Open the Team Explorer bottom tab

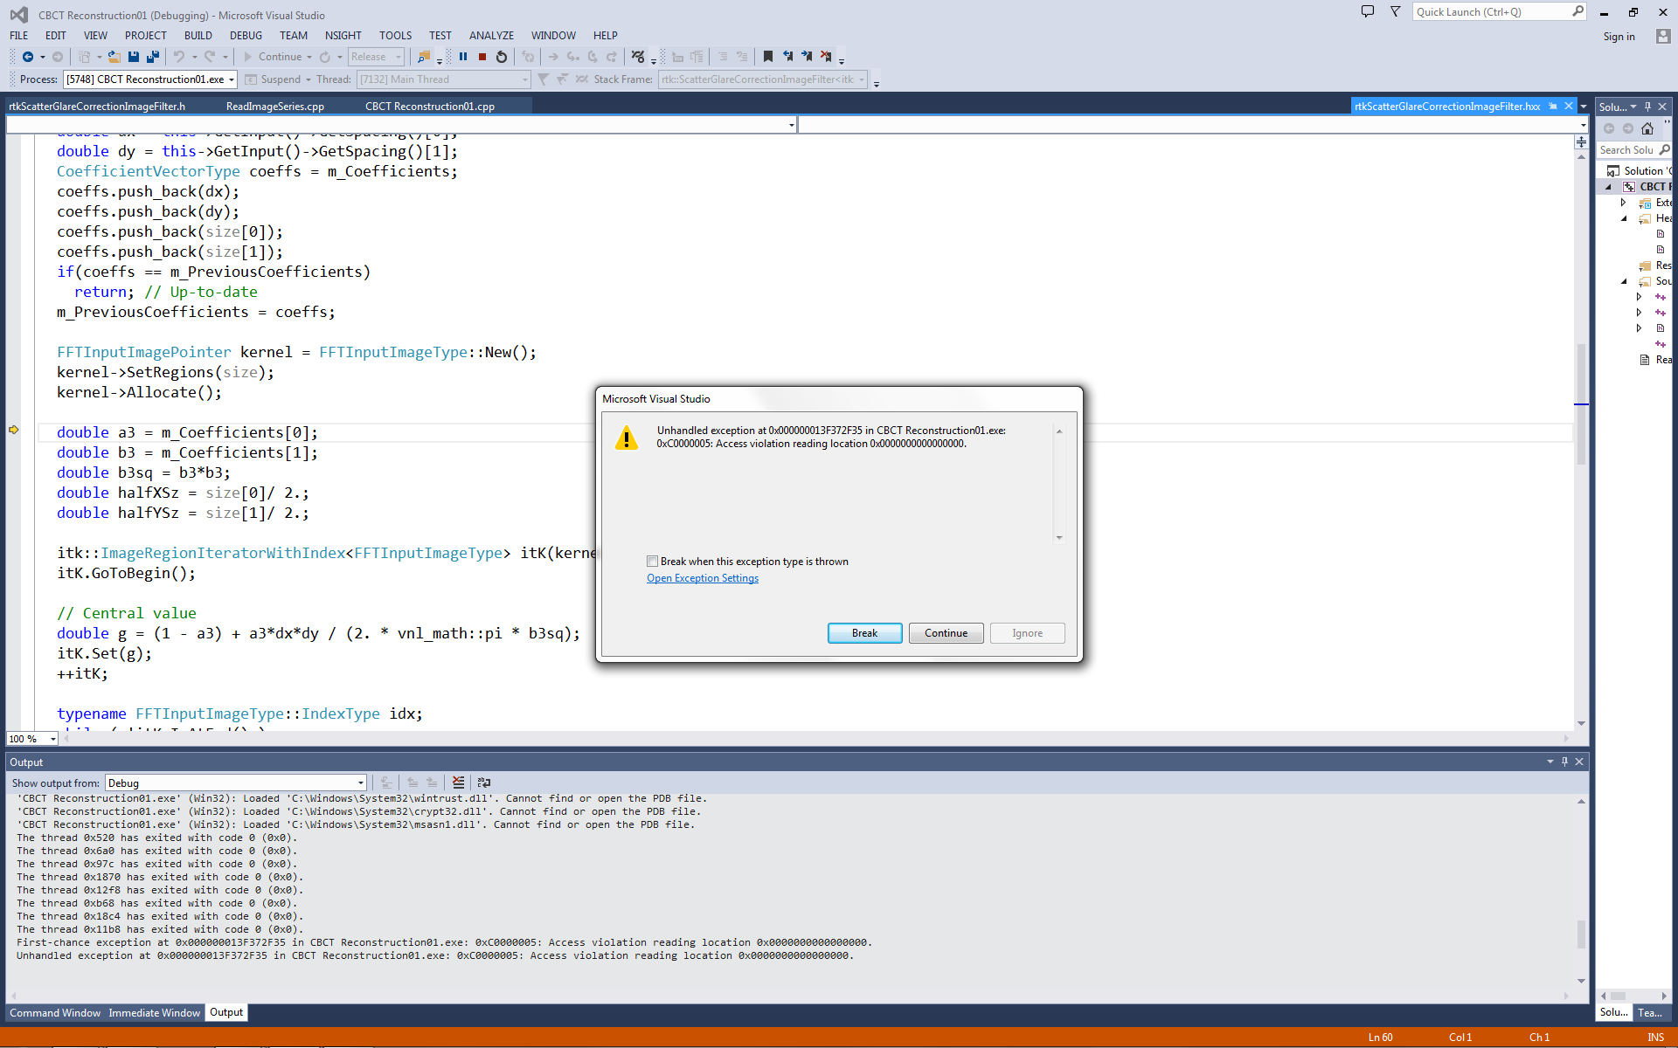[x=1650, y=1013]
